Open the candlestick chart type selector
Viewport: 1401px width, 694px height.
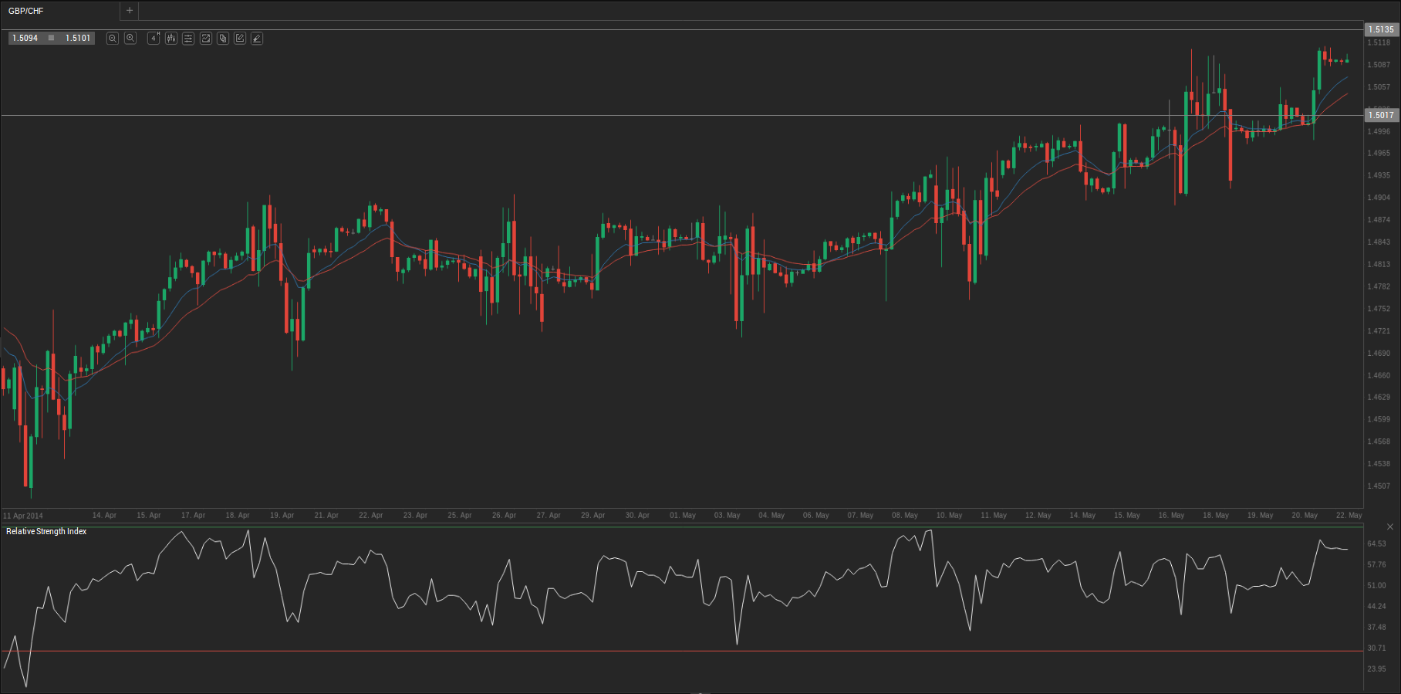[171, 38]
